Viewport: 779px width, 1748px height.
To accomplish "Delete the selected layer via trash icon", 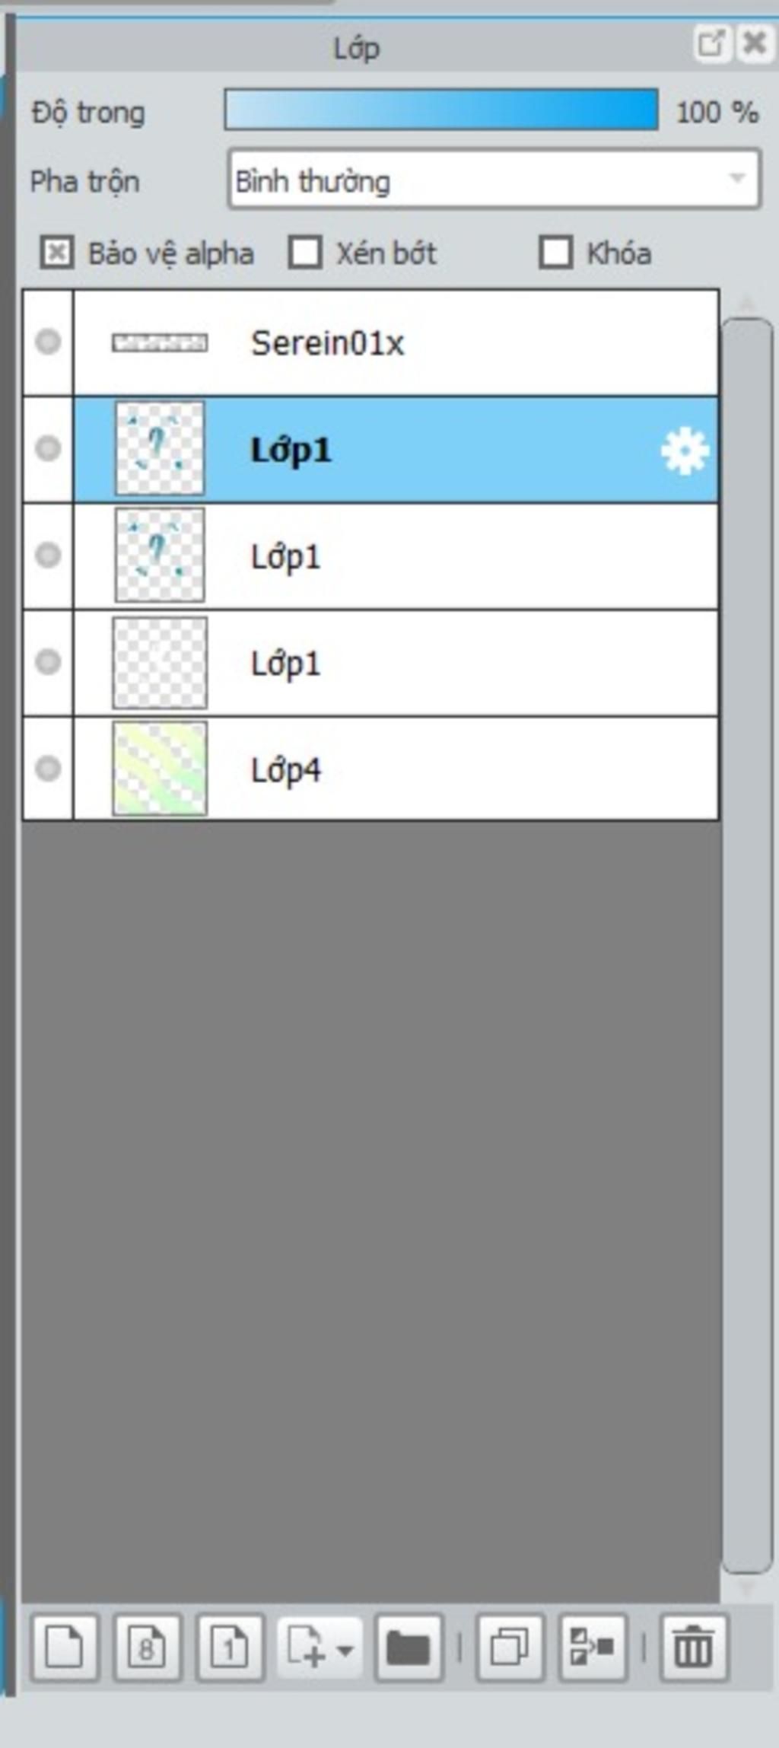I will [694, 1647].
